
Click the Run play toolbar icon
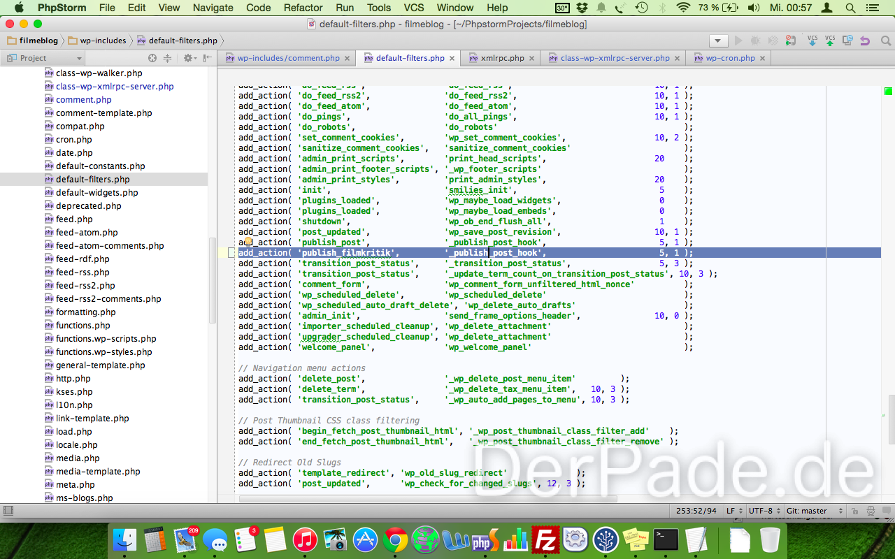click(x=739, y=41)
